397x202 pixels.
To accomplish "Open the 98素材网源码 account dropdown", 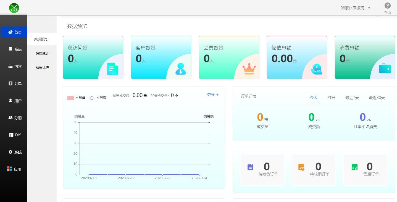I will 355,8.
